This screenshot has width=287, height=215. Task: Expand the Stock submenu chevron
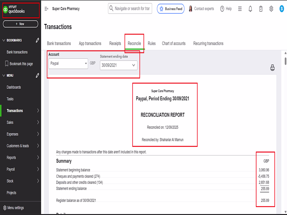click(x=38, y=181)
